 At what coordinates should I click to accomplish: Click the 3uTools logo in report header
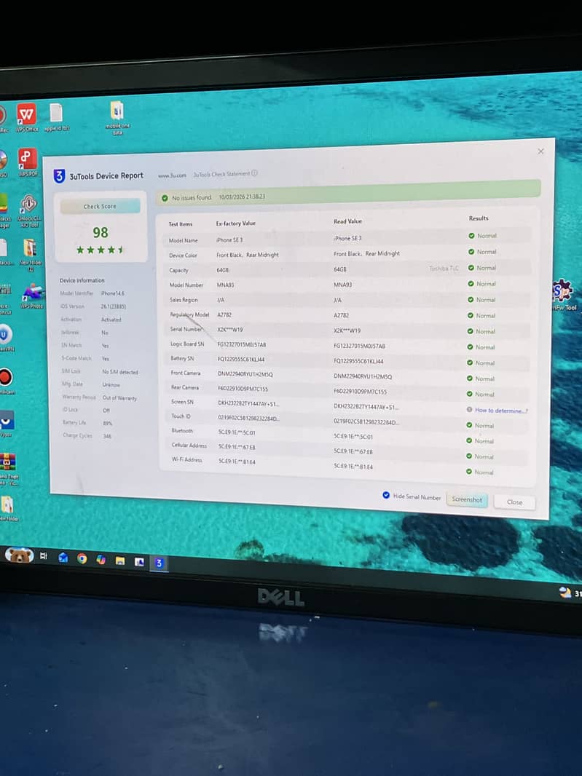[59, 175]
